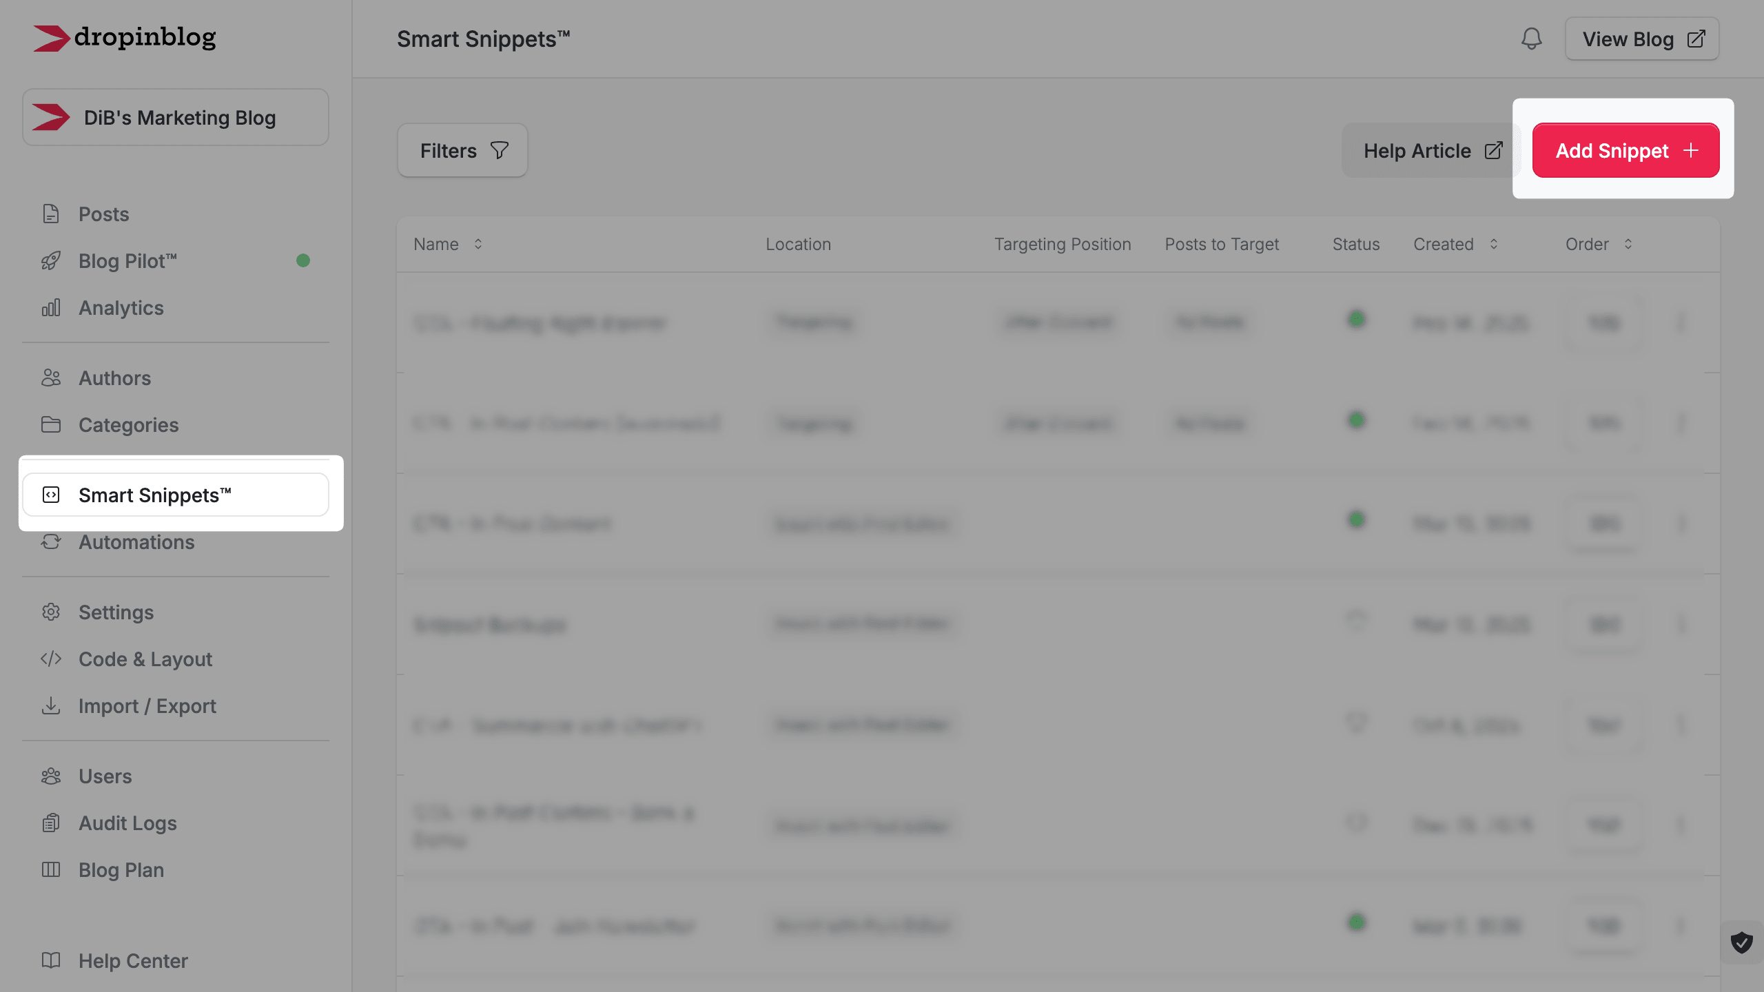The image size is (1764, 992).
Task: Sort the table by Created date
Action: click(1456, 245)
